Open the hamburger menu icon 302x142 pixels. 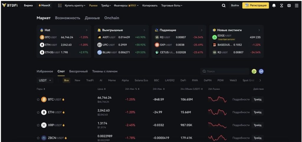(296, 6)
